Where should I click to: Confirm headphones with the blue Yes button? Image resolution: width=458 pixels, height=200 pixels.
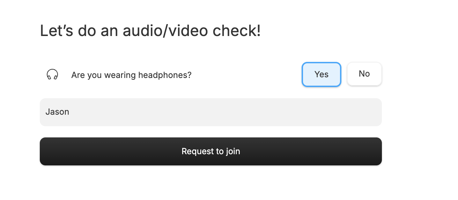click(321, 74)
